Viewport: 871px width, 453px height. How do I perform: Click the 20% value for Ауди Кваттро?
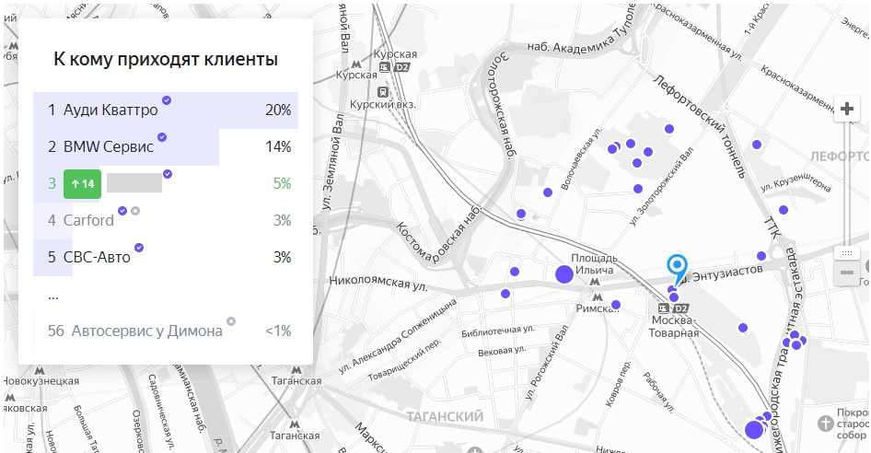point(278,110)
